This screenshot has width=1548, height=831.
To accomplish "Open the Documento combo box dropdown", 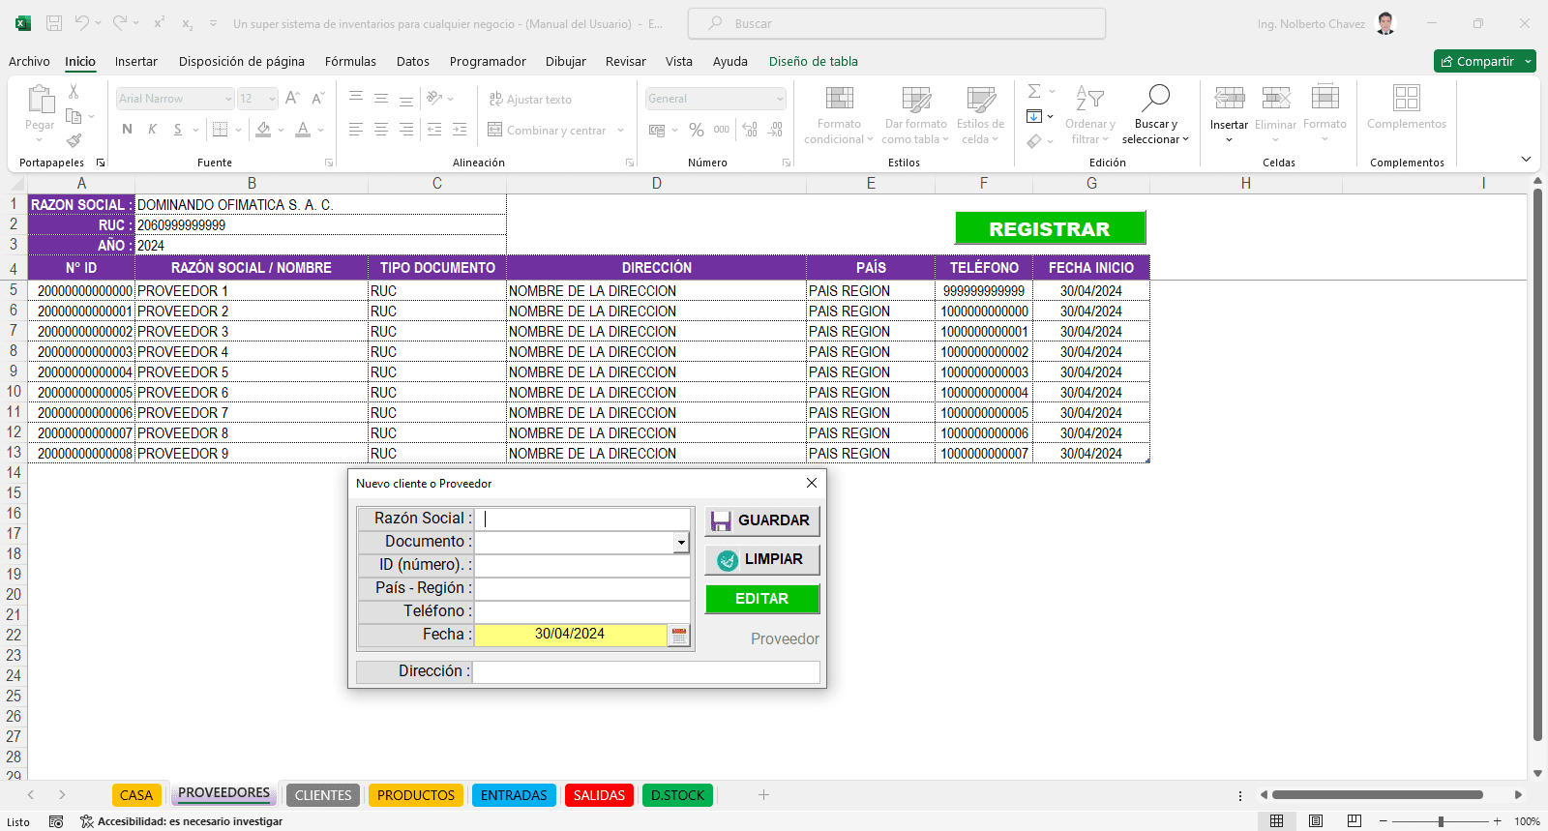I will pyautogui.click(x=681, y=543).
